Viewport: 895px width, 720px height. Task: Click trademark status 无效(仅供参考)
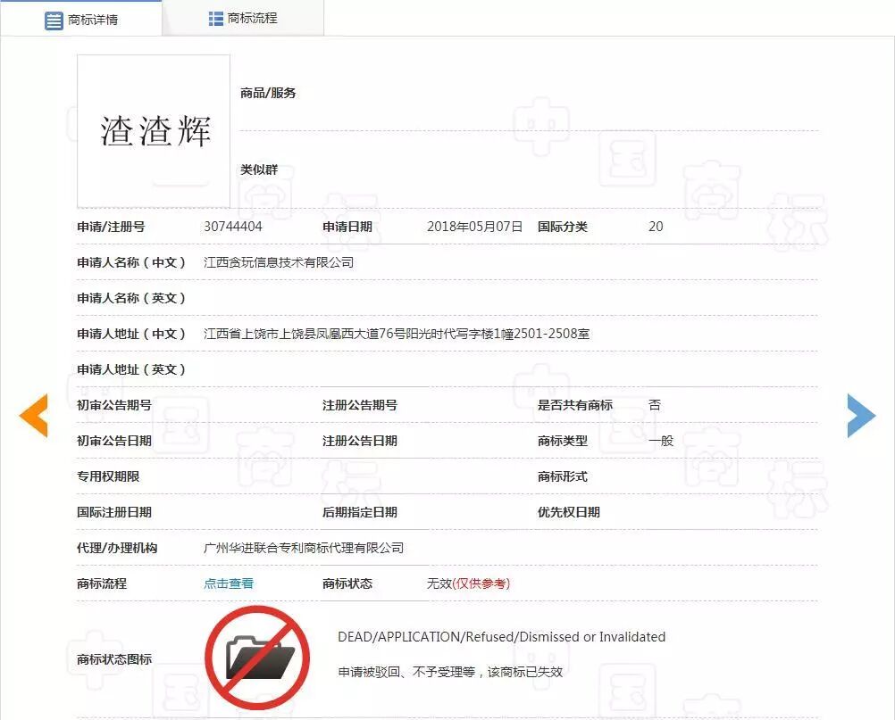[469, 583]
